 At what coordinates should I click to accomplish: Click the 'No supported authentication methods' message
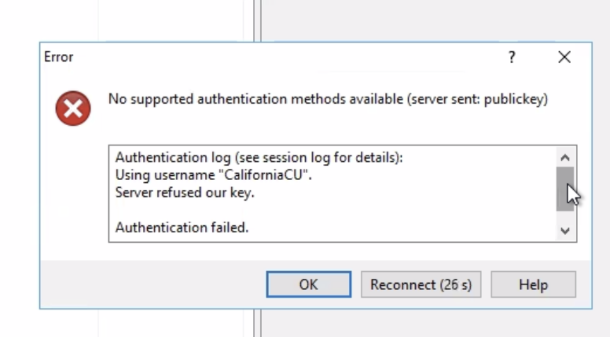[328, 99]
